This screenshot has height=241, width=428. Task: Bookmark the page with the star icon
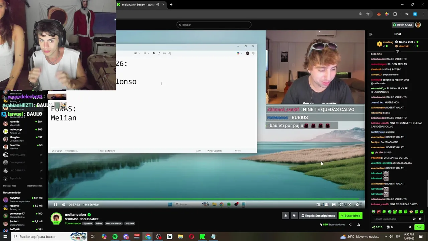coord(368,14)
